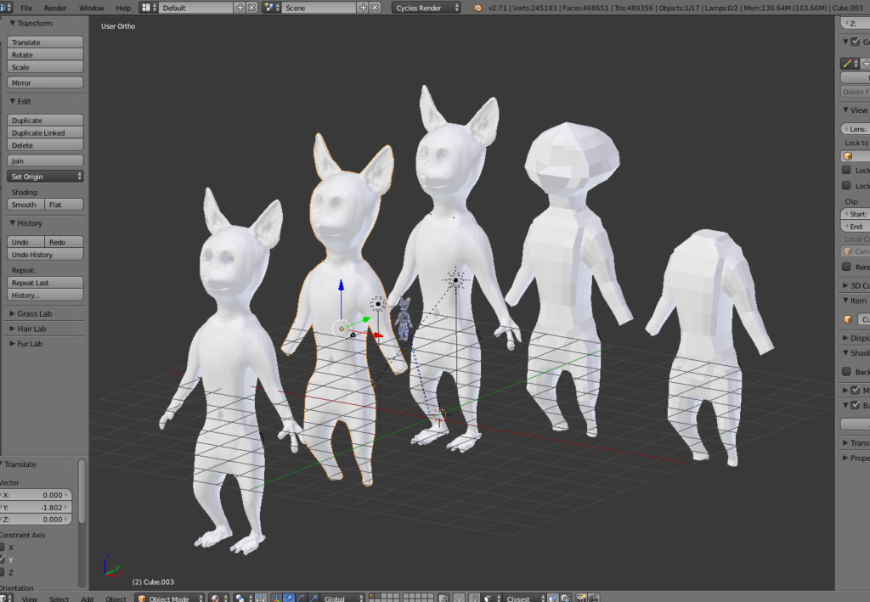Collapse the Transform panel
870x602 pixels.
[13, 23]
